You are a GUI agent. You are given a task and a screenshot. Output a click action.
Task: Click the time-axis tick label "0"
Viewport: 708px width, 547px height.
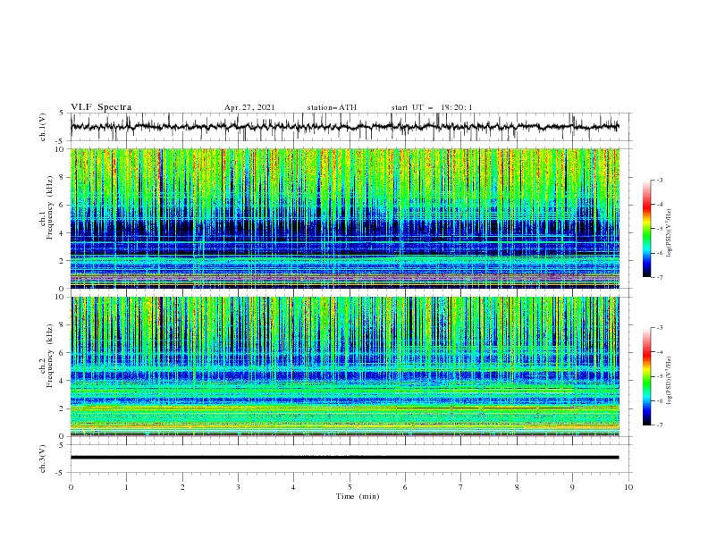click(71, 487)
